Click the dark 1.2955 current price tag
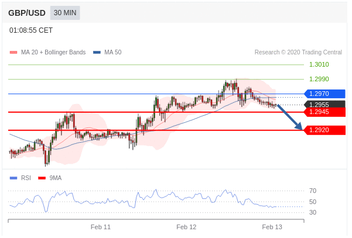The image size is (352, 238). pos(324,105)
